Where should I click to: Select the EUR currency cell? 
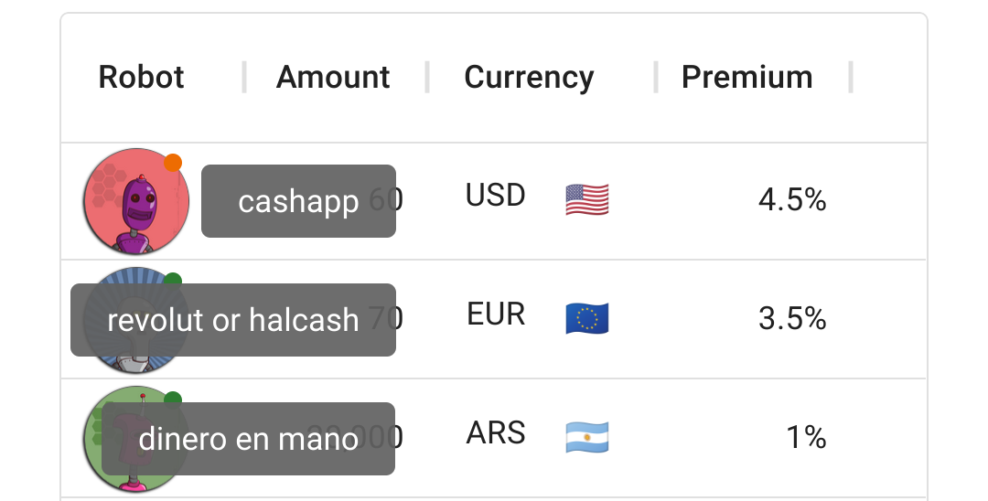pyautogui.click(x=496, y=314)
